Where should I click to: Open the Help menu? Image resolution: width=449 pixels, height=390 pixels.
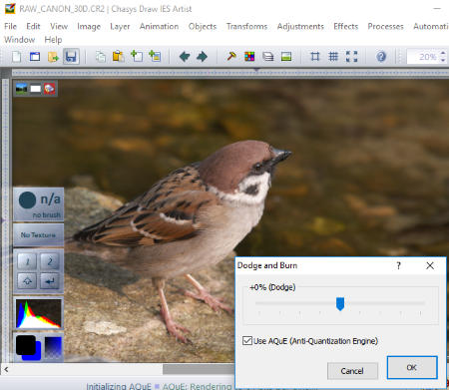click(x=53, y=40)
